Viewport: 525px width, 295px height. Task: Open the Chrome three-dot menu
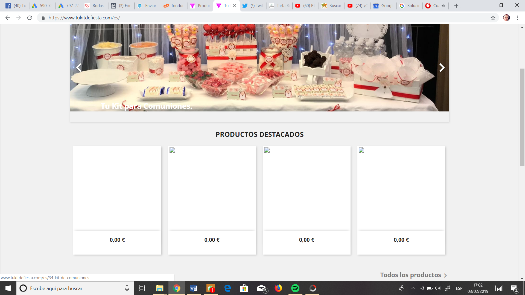click(517, 18)
